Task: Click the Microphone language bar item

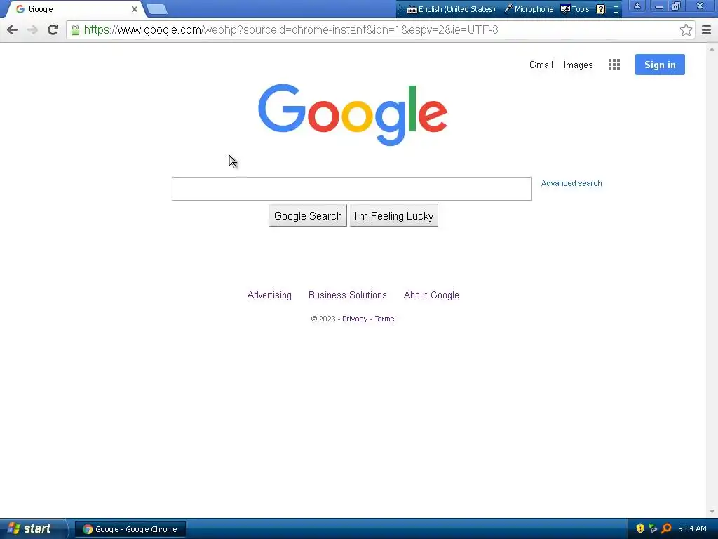Action: [529, 8]
